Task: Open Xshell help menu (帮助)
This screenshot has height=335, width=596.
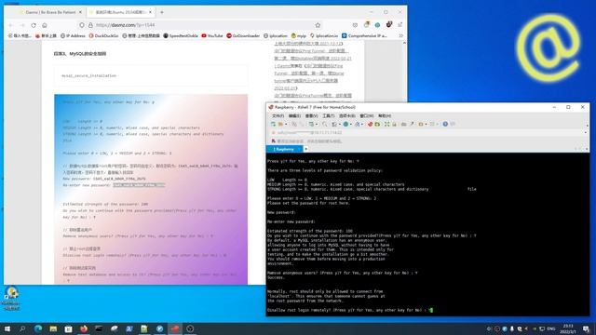Action: [x=385, y=115]
